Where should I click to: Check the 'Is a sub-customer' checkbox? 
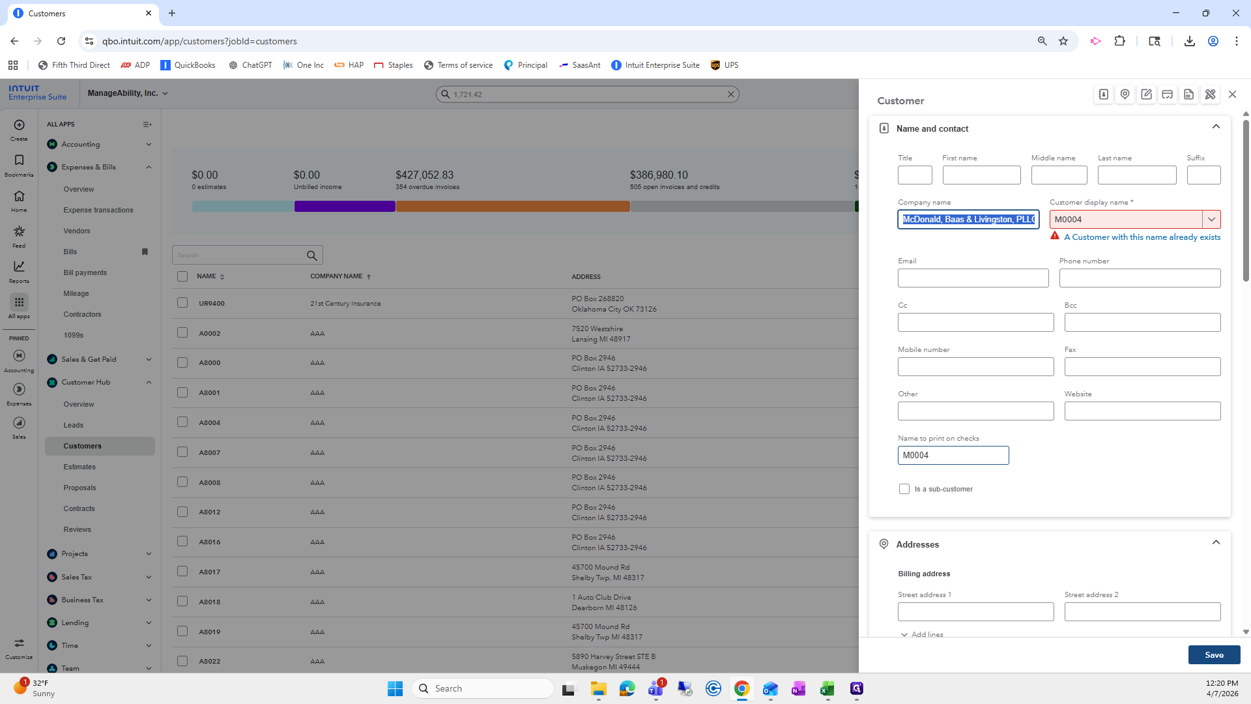tap(904, 489)
